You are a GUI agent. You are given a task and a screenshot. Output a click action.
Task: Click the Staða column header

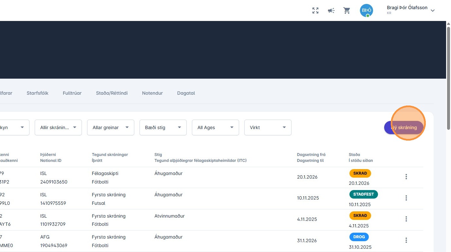click(354, 154)
